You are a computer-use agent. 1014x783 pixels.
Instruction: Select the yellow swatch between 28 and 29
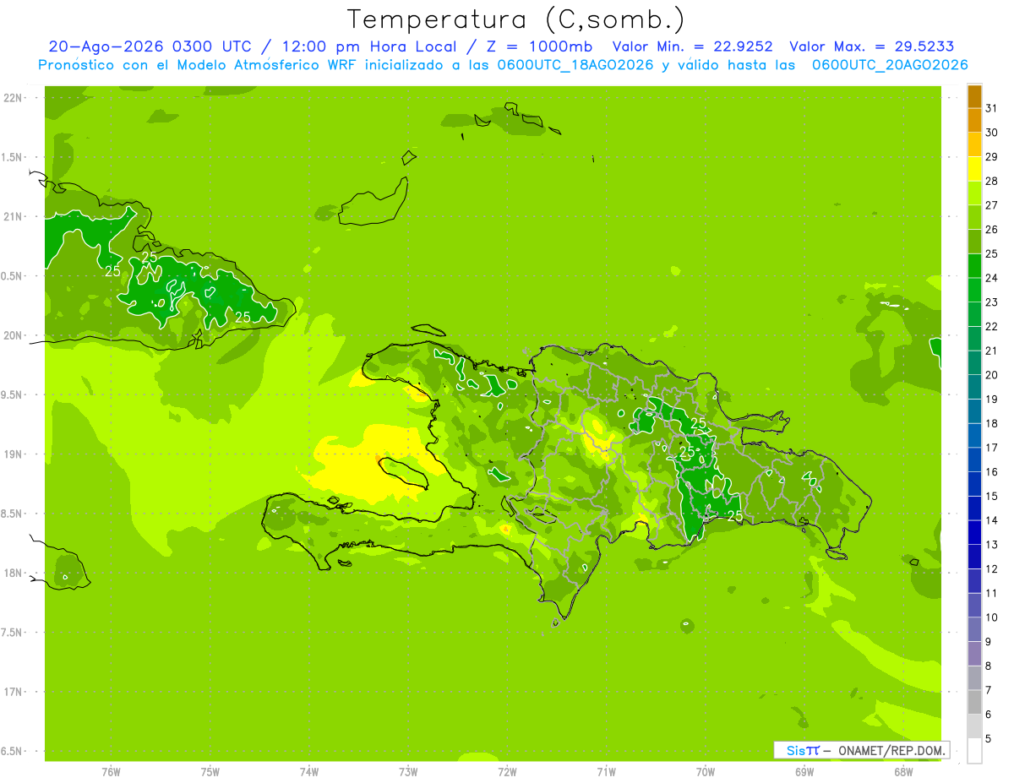click(x=975, y=169)
